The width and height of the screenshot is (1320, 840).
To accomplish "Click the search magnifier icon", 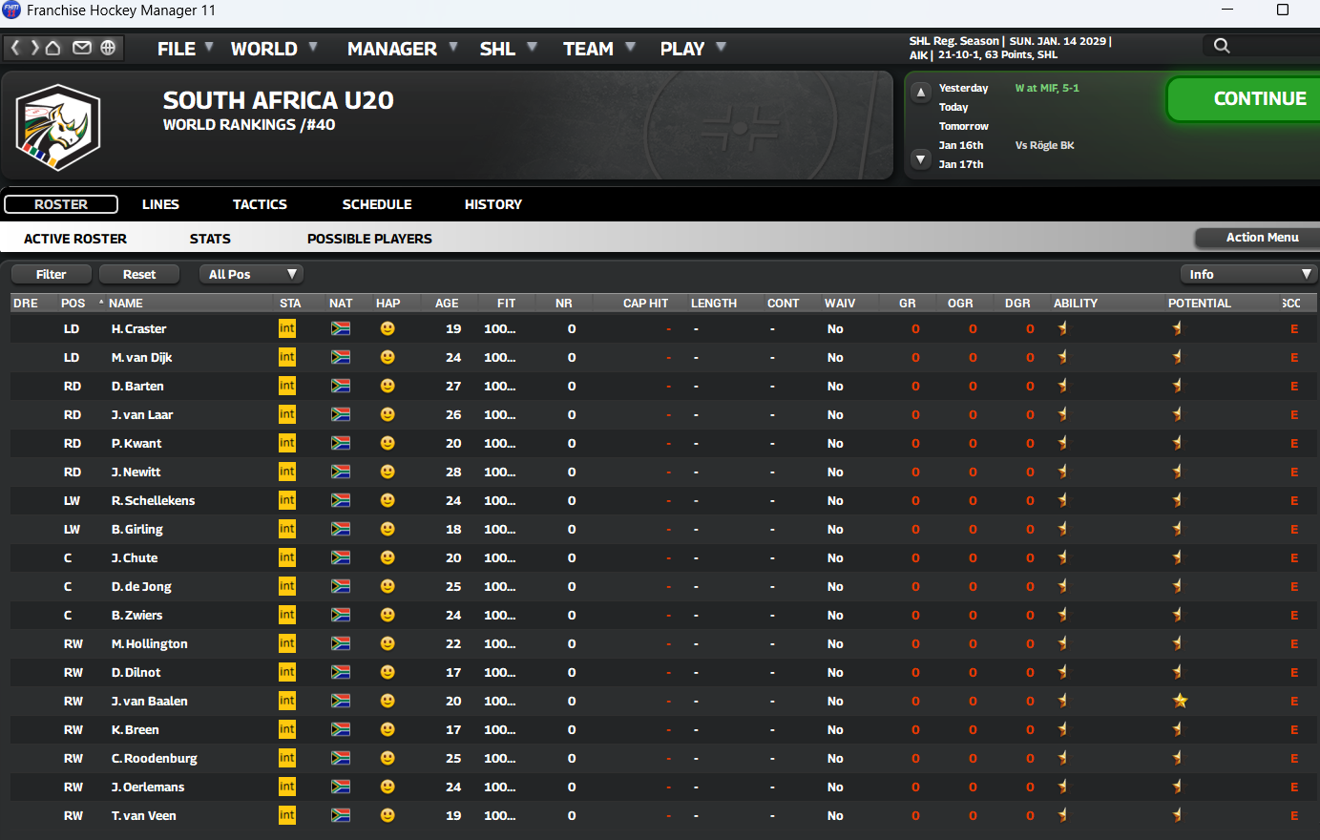I will tap(1222, 46).
